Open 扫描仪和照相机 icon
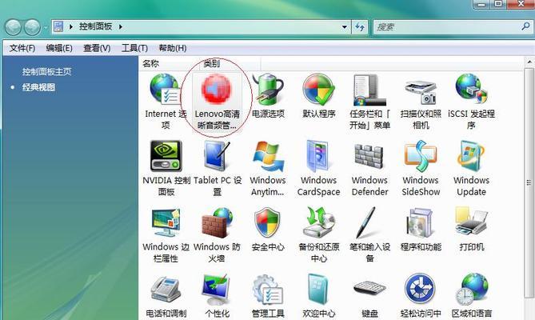Image resolution: width=535 pixels, height=320 pixels. tap(421, 91)
